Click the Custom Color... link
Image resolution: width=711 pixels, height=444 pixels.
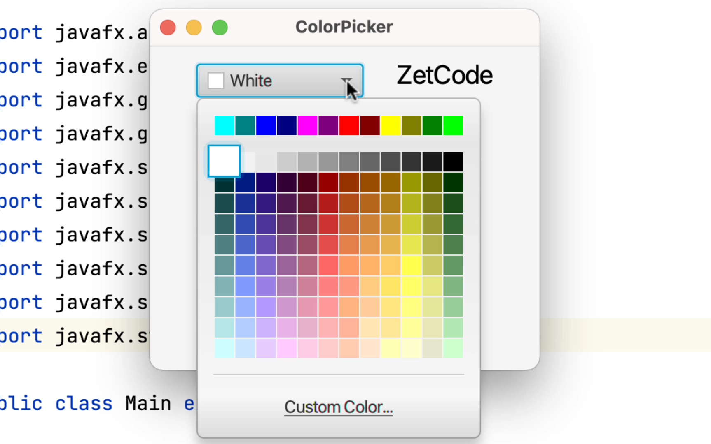coord(338,407)
